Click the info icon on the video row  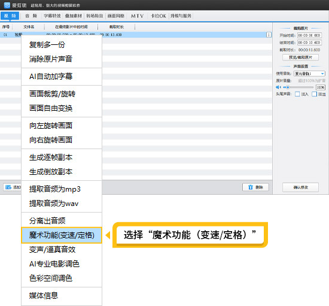pyautogui.click(x=269, y=35)
